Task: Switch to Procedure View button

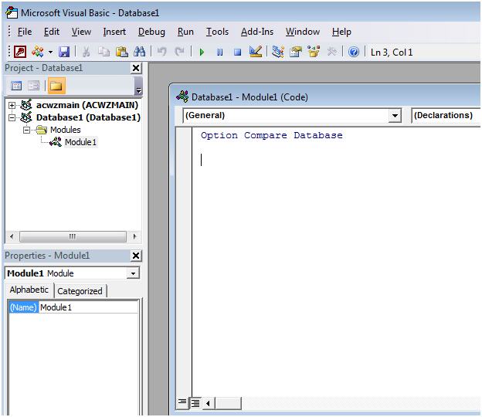Action: point(182,402)
